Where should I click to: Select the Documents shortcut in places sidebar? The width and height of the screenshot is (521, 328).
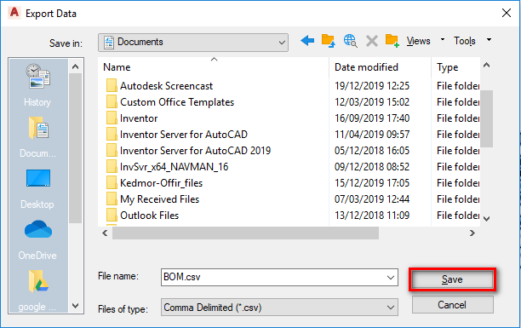pos(37,136)
